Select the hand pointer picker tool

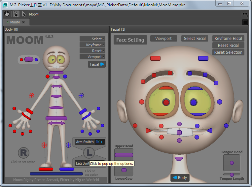click(x=16, y=14)
